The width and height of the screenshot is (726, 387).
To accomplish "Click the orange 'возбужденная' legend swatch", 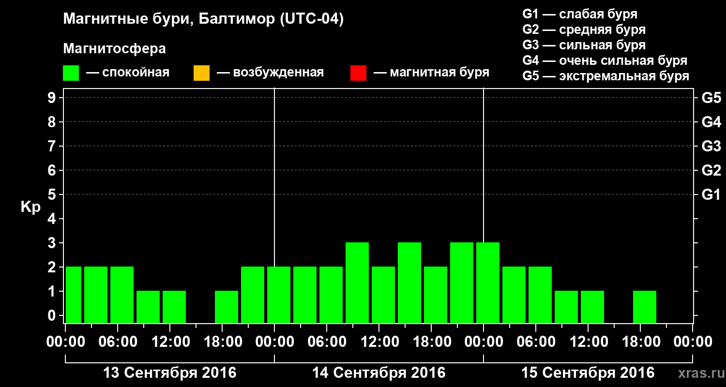I will click(201, 73).
